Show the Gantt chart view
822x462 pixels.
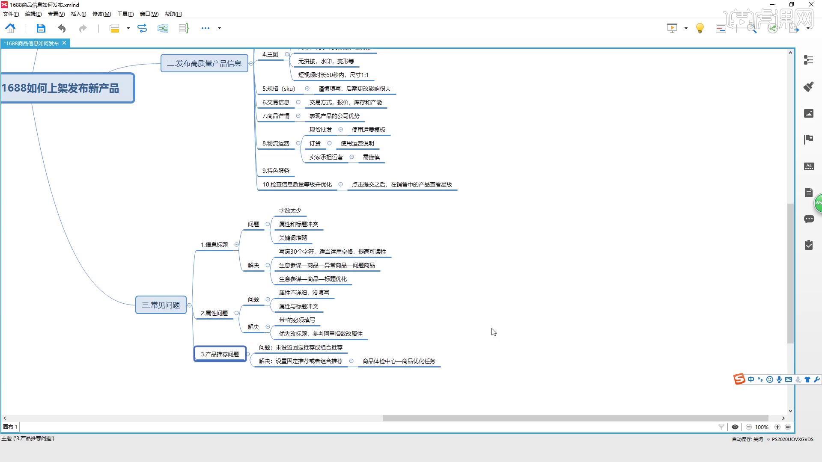pyautogui.click(x=721, y=28)
